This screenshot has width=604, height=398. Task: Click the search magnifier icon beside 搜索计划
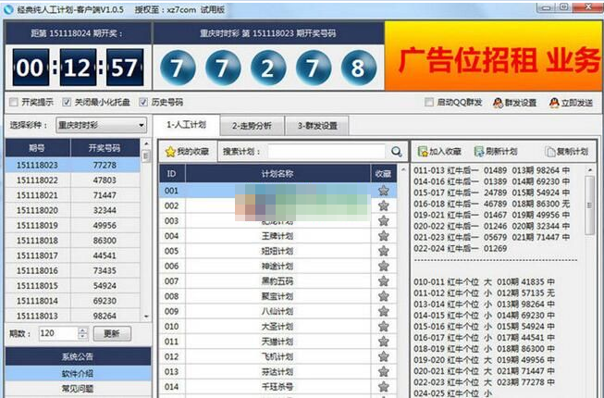(x=397, y=151)
